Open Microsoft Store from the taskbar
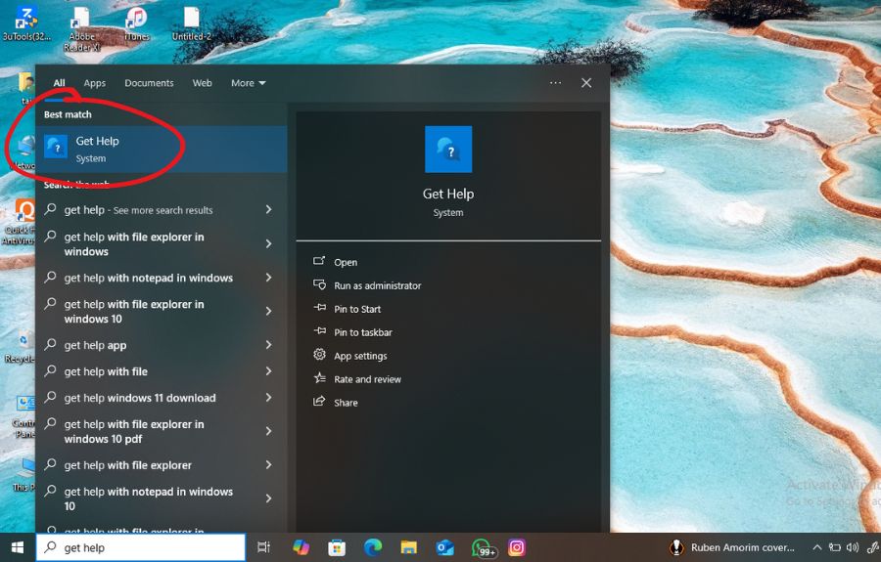This screenshot has height=562, width=881. [337, 547]
